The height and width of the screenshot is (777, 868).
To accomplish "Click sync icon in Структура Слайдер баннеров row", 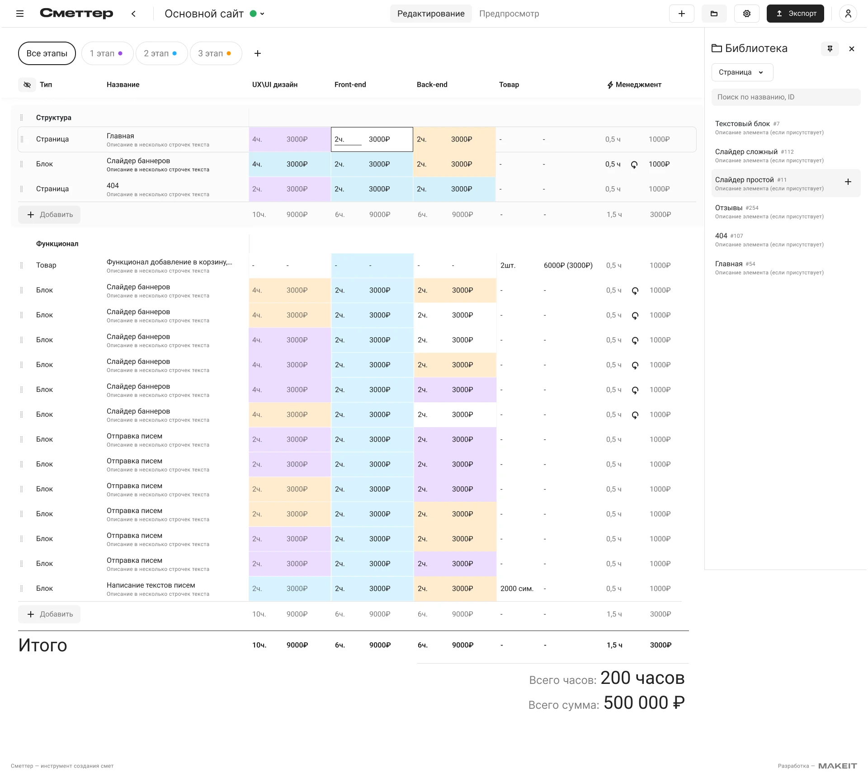I will pos(634,165).
